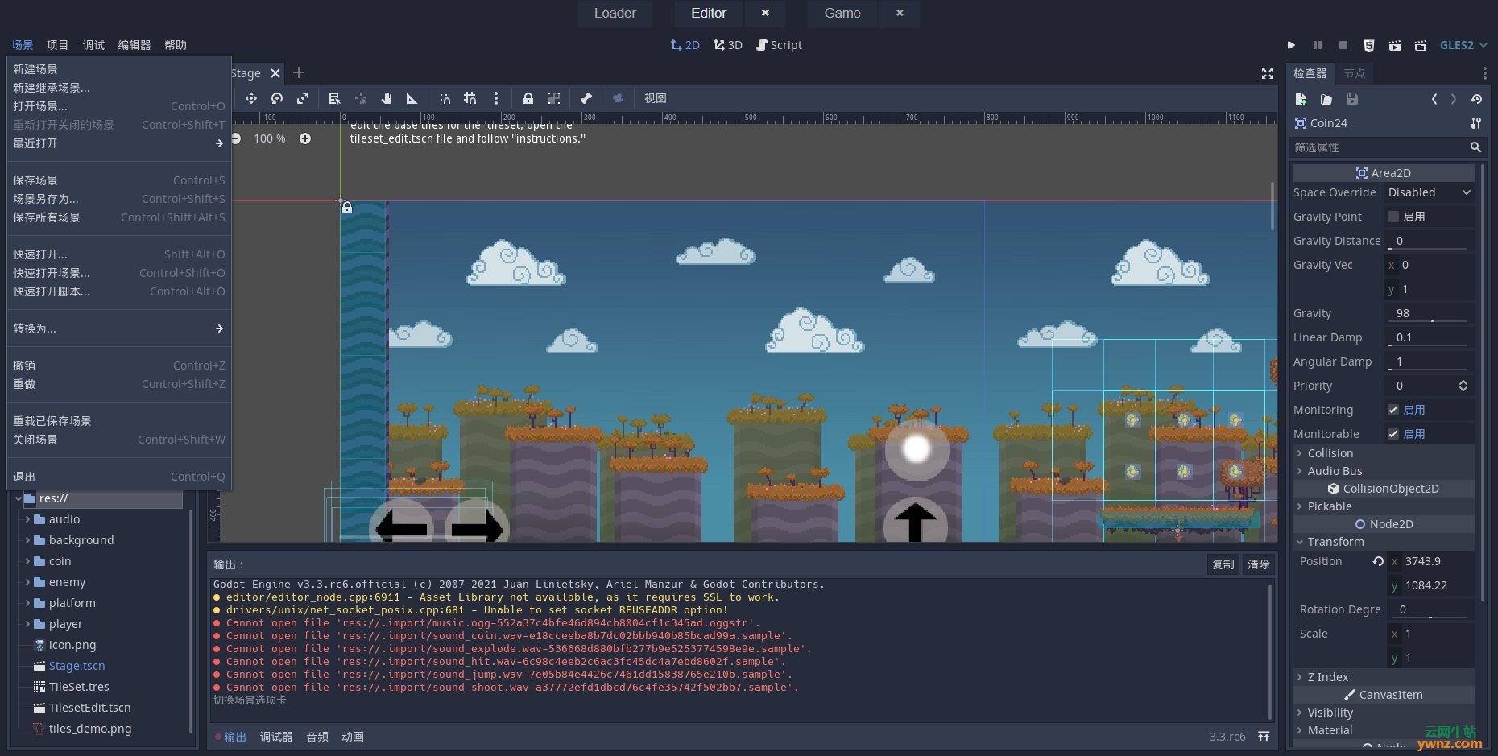This screenshot has height=756, width=1498.
Task: Collapse the Transform section
Action: point(1384,542)
